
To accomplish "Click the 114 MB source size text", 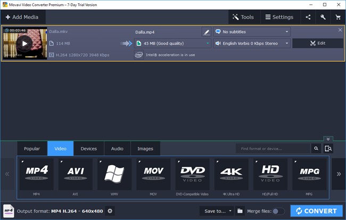I will point(63,44).
